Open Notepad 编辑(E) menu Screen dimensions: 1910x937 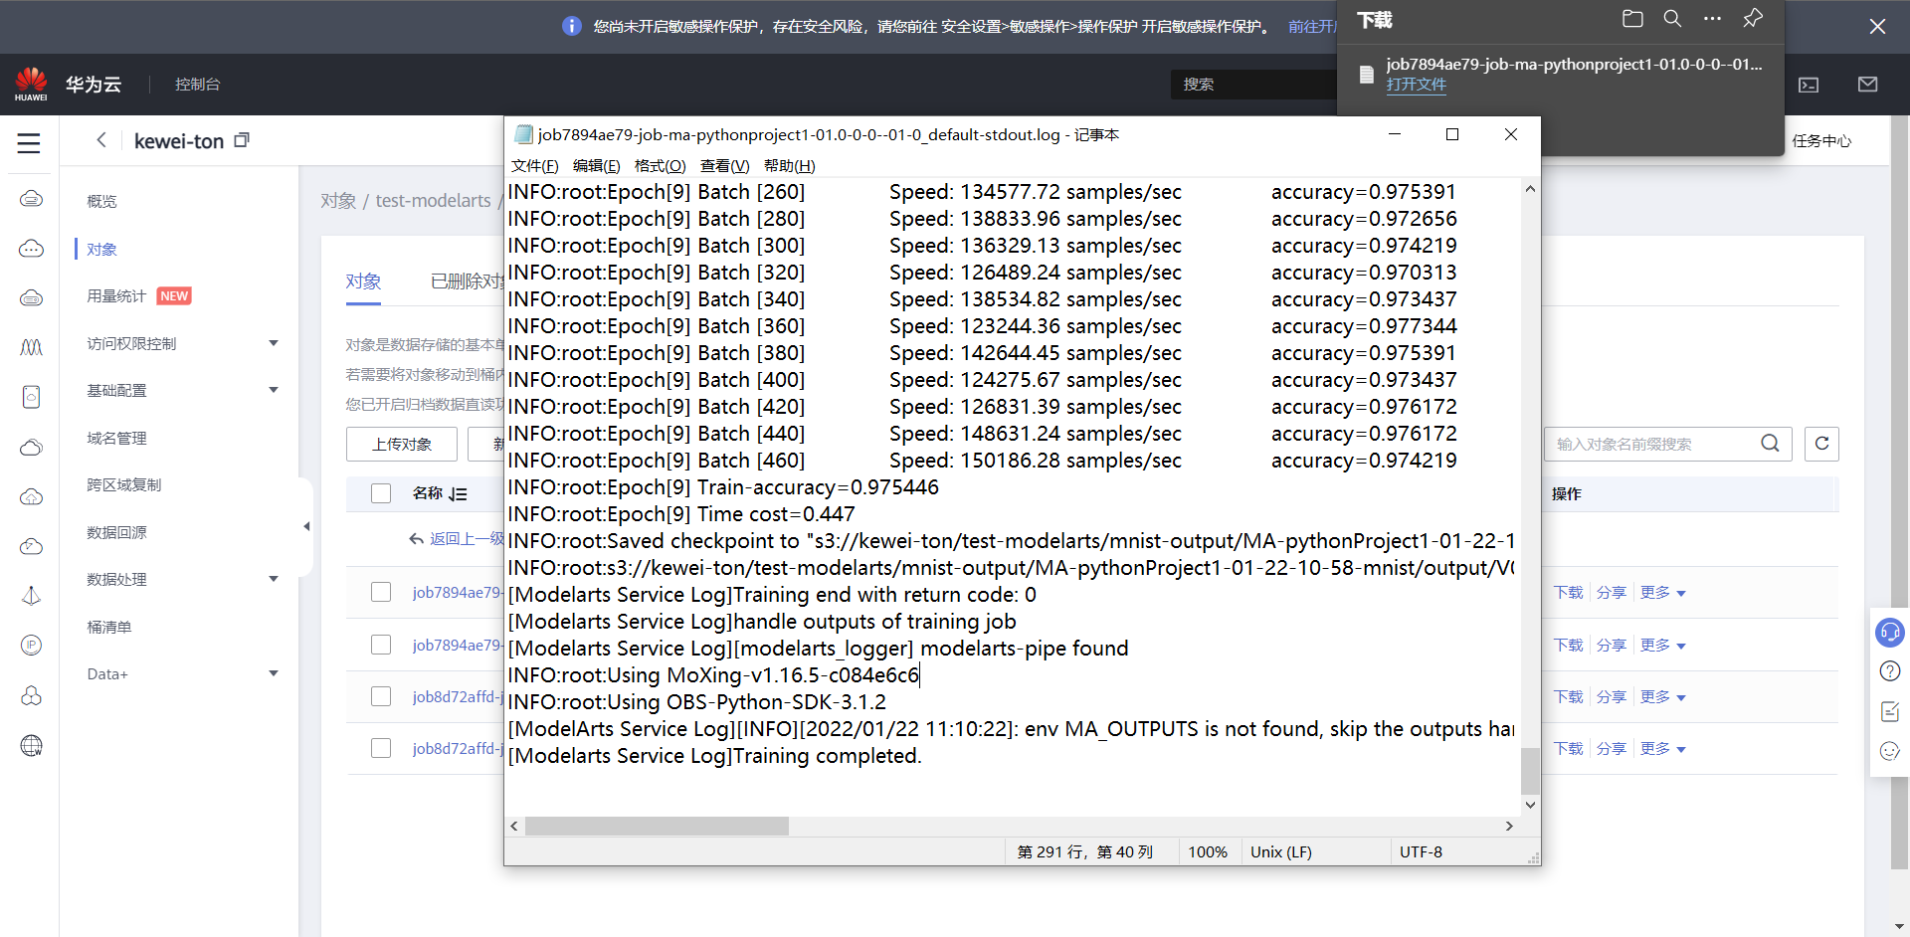596,165
